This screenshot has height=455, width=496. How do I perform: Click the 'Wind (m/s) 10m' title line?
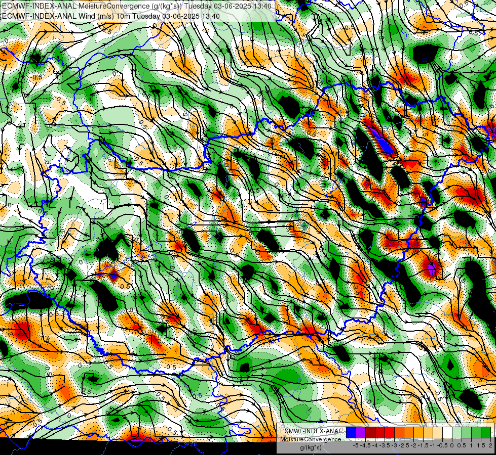click(111, 16)
